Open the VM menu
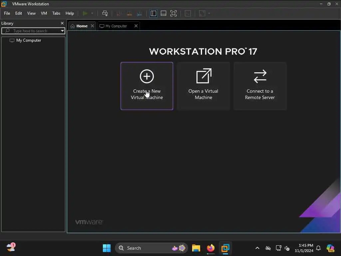The image size is (341, 256). pos(44,13)
